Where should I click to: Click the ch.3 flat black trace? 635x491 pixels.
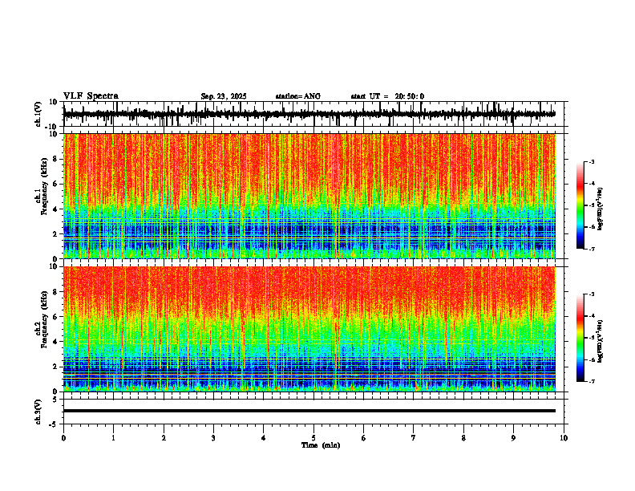pyautogui.click(x=309, y=411)
